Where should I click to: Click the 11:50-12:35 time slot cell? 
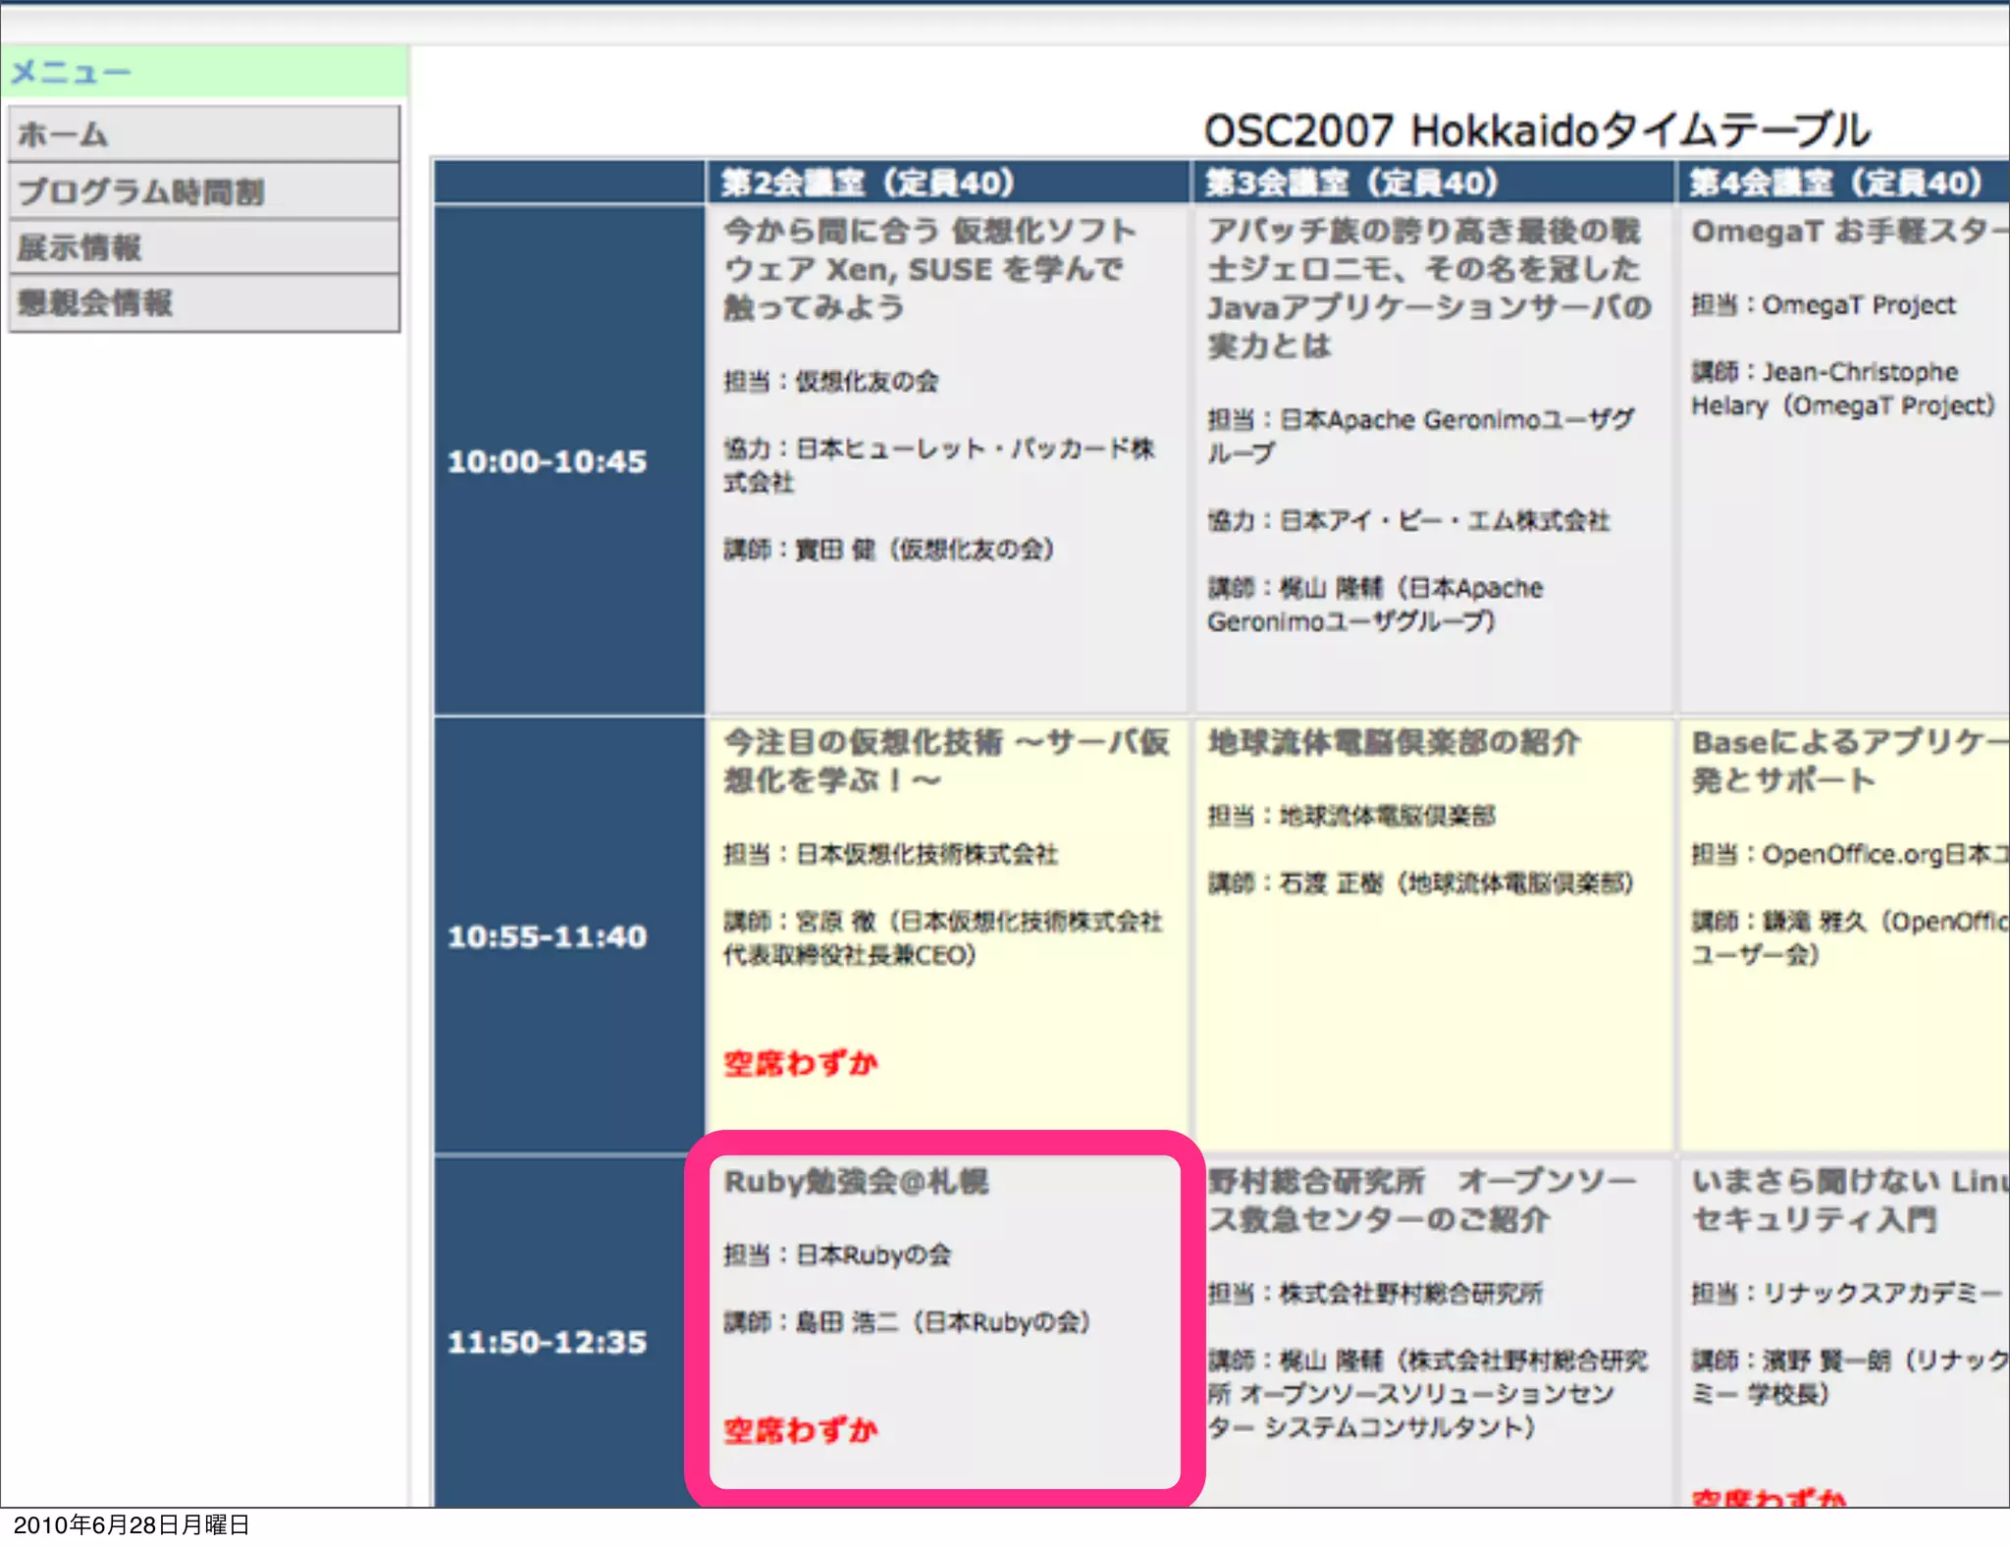(548, 1342)
